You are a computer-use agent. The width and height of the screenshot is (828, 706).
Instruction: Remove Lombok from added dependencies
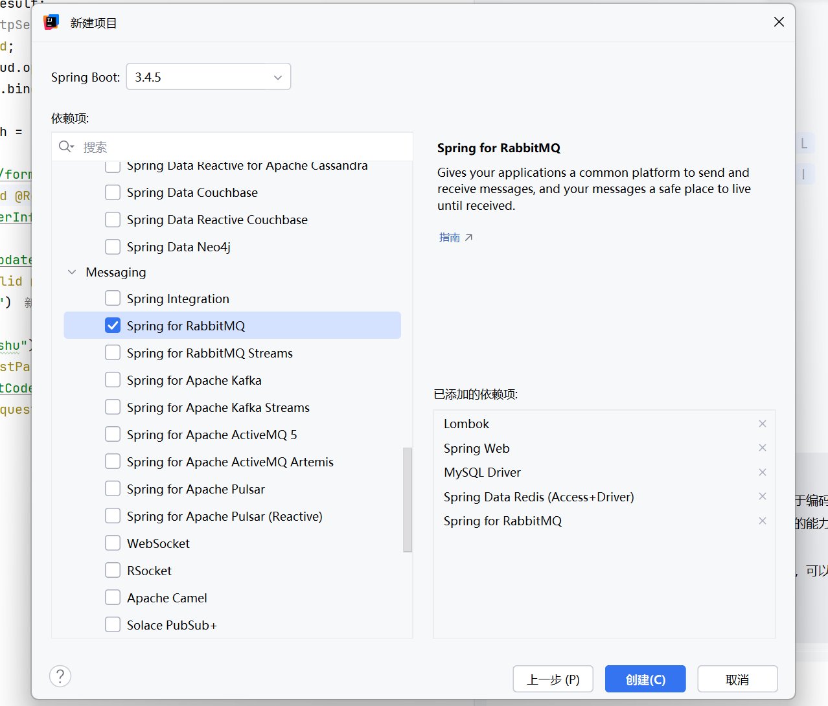click(763, 424)
